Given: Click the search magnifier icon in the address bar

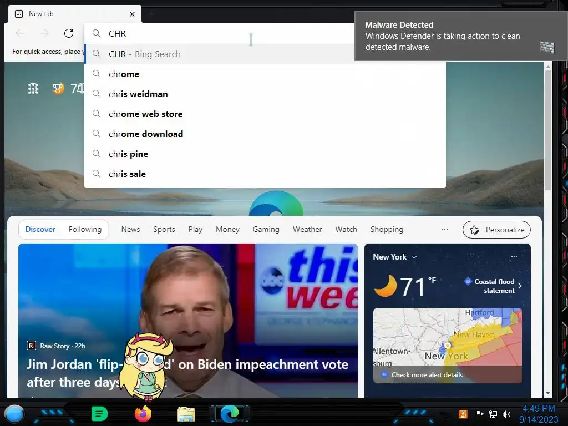Looking at the screenshot, I should click(96, 33).
